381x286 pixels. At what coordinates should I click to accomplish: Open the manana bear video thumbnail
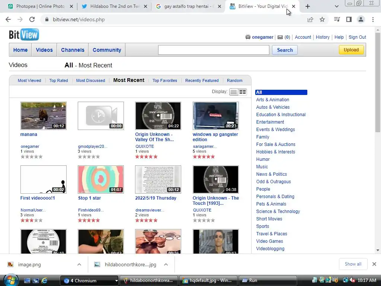(44, 116)
